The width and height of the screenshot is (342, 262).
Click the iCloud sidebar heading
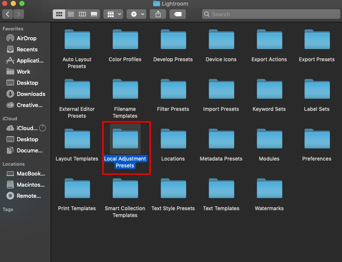point(9,119)
